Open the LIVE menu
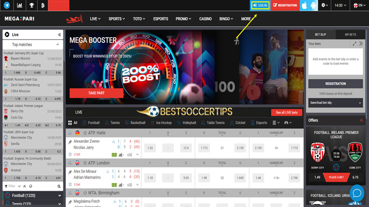369x207 pixels. pos(95,19)
